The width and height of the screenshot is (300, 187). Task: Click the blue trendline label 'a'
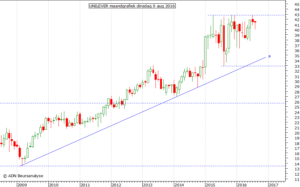(269, 56)
